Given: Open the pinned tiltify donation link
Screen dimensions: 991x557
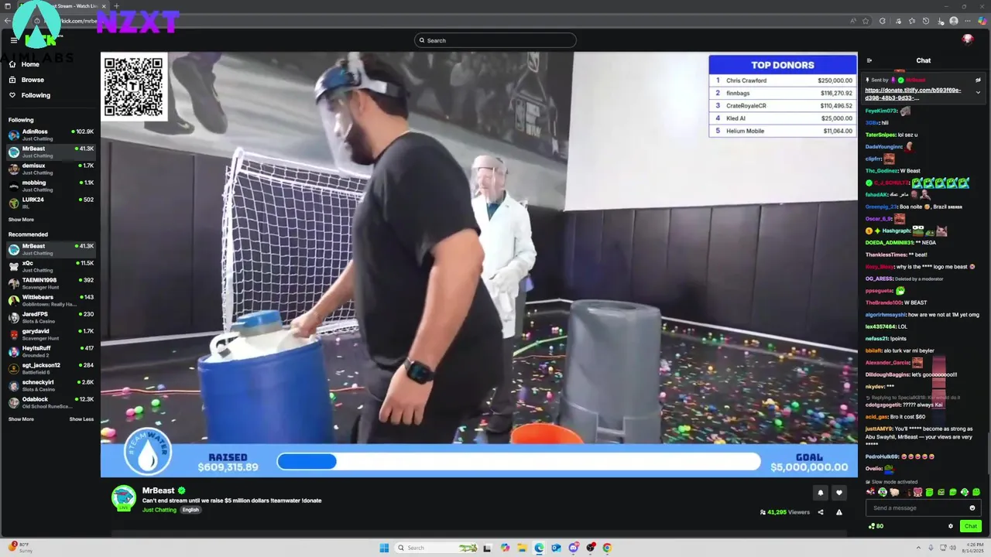Looking at the screenshot, I should [x=914, y=94].
